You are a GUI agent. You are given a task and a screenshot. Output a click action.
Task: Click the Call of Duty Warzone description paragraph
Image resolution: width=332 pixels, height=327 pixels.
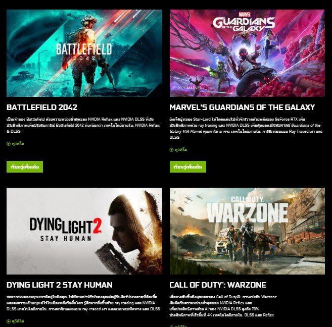[223, 306]
